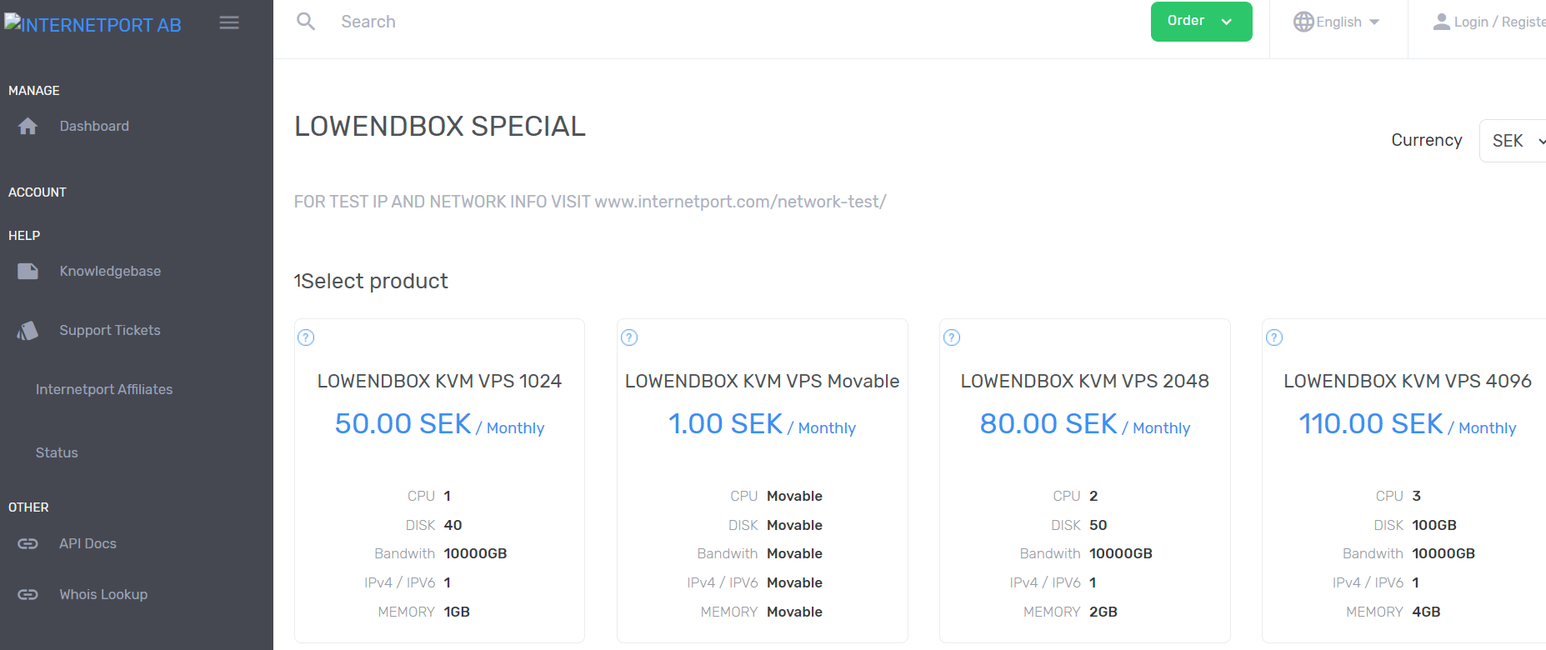This screenshot has width=1546, height=650.
Task: Click CPU 2 on VPS 2048 card
Action: point(1076,496)
